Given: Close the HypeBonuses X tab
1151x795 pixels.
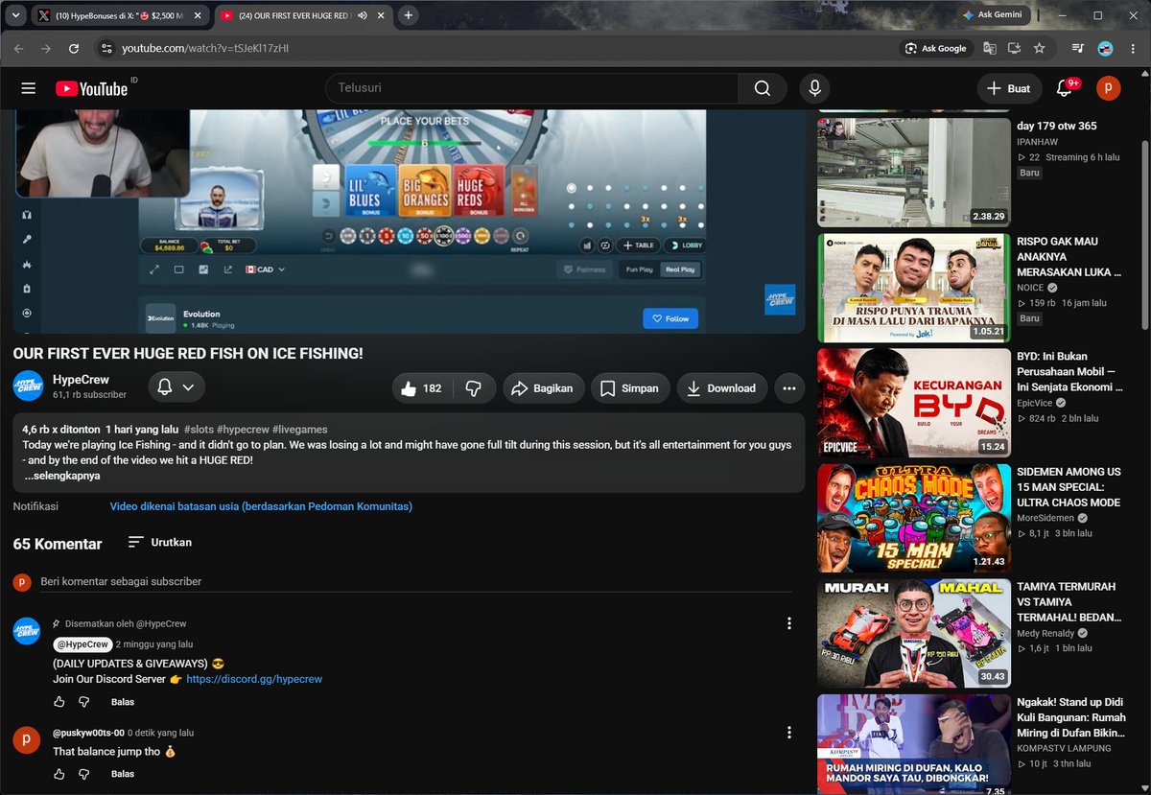Looking at the screenshot, I should coord(197,15).
